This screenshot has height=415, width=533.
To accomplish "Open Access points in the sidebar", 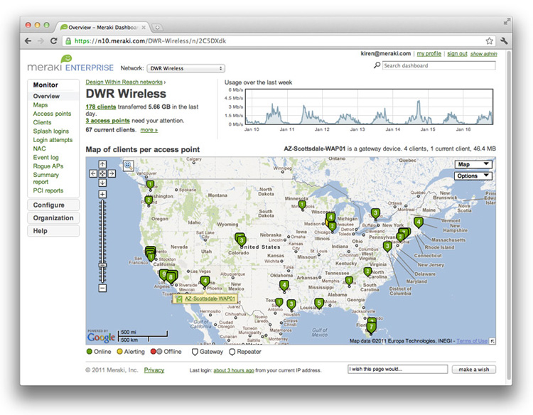I will [52, 114].
